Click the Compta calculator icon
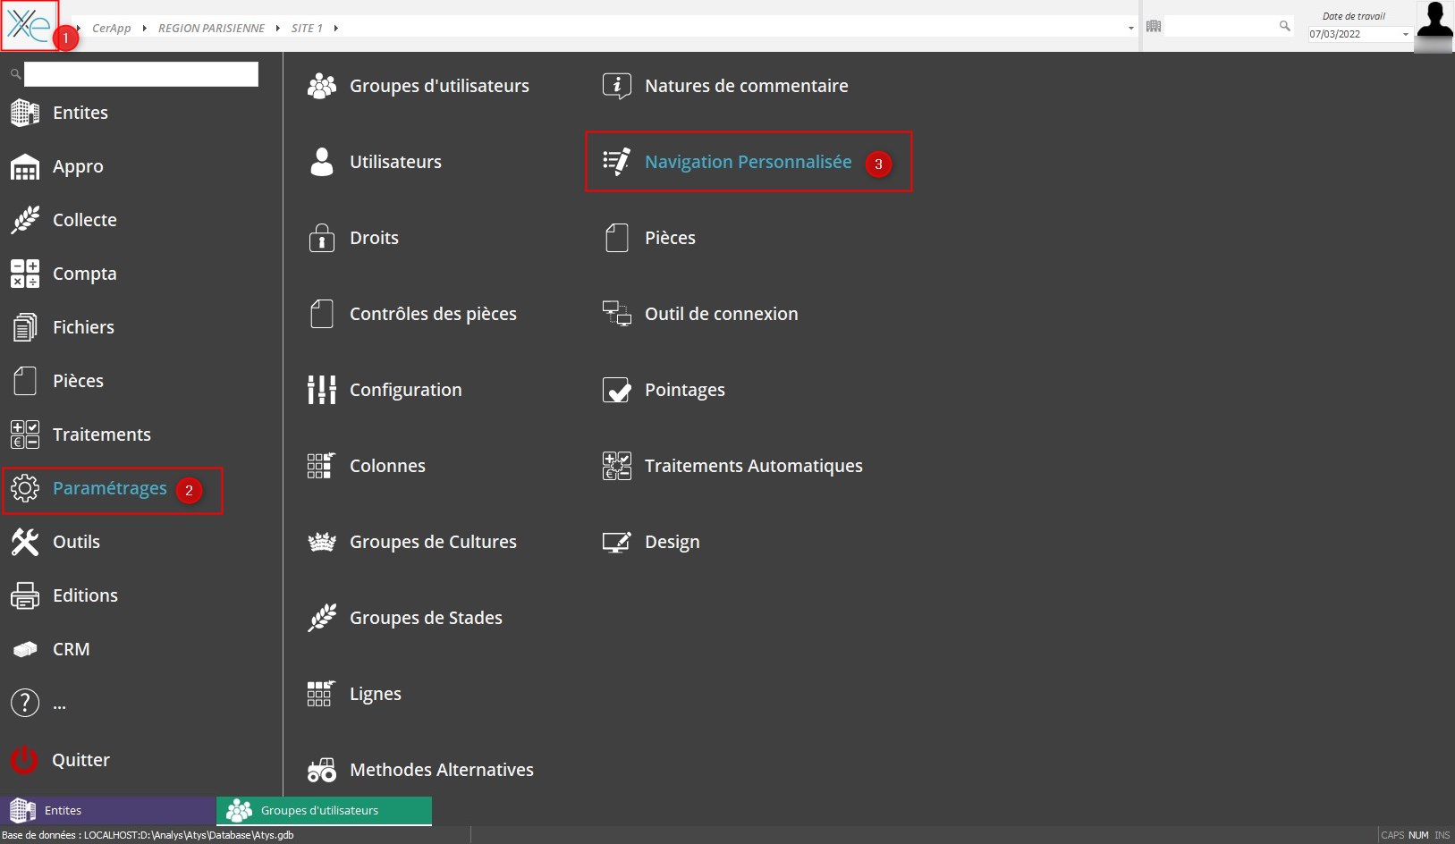The height and width of the screenshot is (844, 1455). point(24,274)
